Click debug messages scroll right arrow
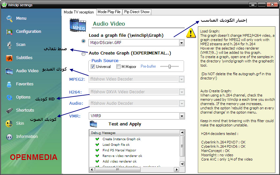The height and width of the screenshot is (175, 280). point(176,169)
